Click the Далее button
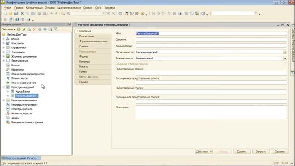The width and height of the screenshot is (295, 166). click(x=242, y=152)
